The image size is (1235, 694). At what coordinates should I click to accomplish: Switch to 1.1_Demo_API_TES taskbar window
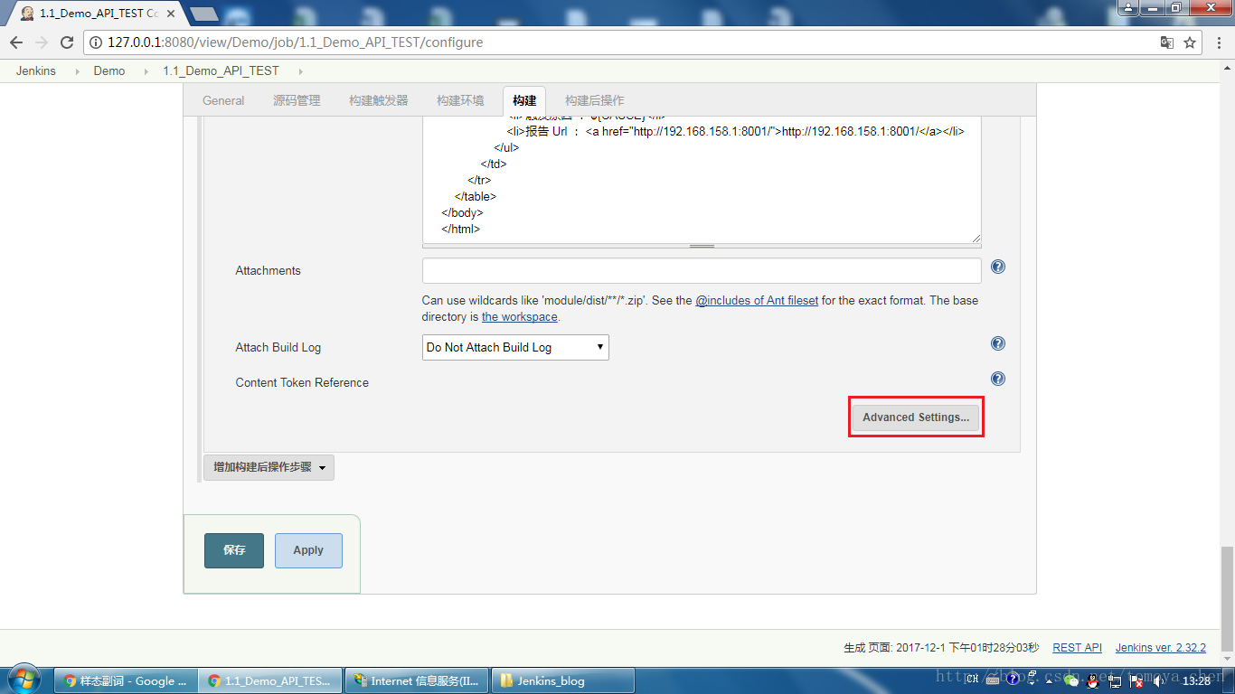click(271, 680)
